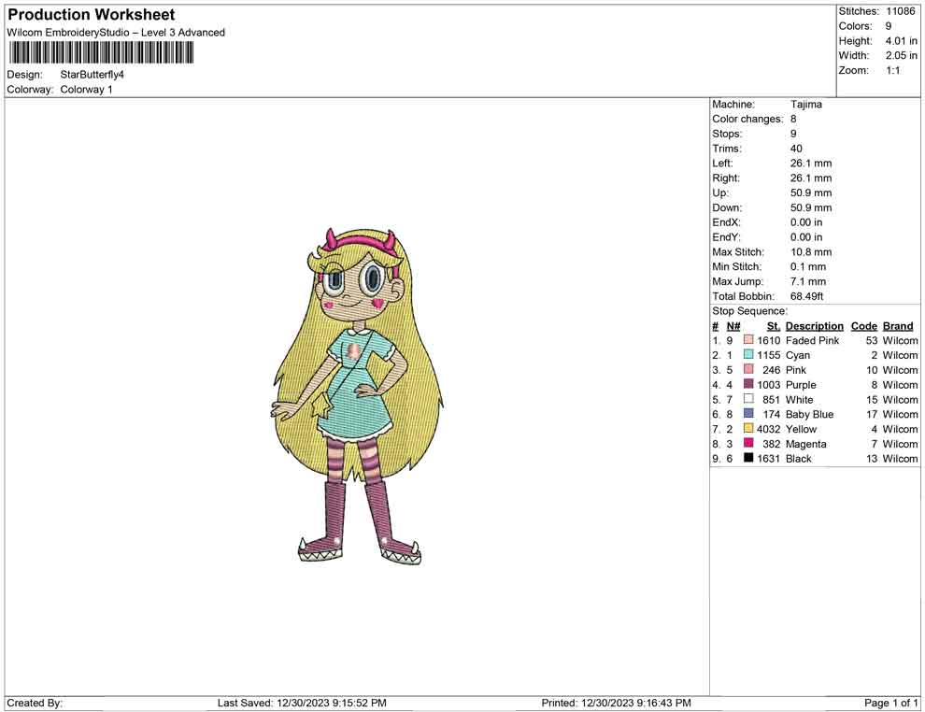The height and width of the screenshot is (712, 925).
Task: Click the Cyan thread color swatch
Action: pos(748,354)
